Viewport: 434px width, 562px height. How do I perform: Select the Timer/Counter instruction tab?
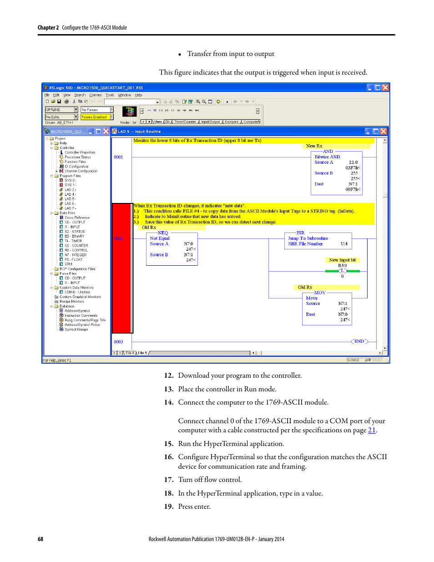point(185,122)
